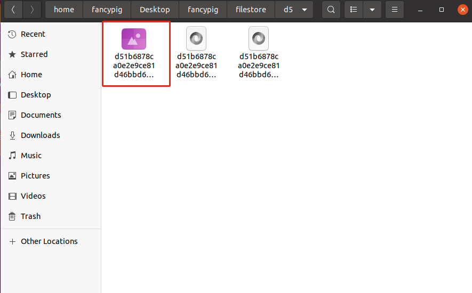Open Desktop label in sidebar
472x293 pixels.
36,95
